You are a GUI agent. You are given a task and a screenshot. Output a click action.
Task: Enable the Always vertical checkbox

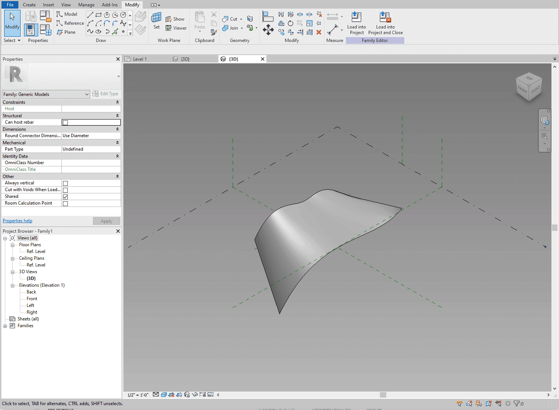[66, 183]
